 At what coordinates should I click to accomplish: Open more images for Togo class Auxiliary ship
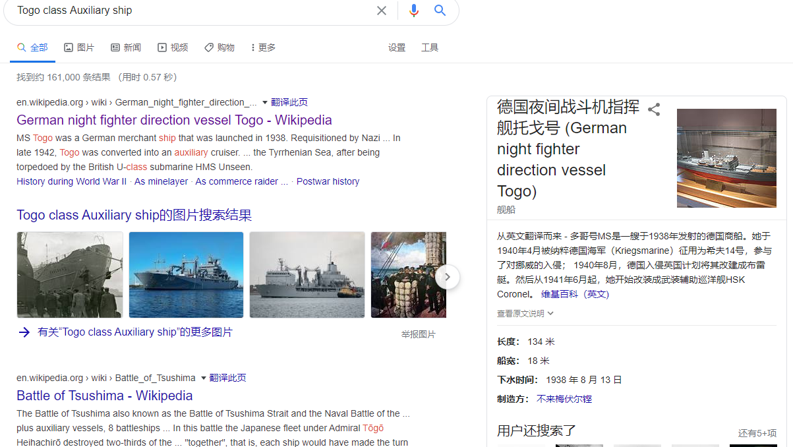pos(135,332)
